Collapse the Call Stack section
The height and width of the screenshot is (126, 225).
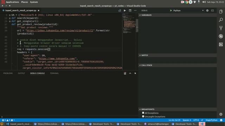point(178,65)
